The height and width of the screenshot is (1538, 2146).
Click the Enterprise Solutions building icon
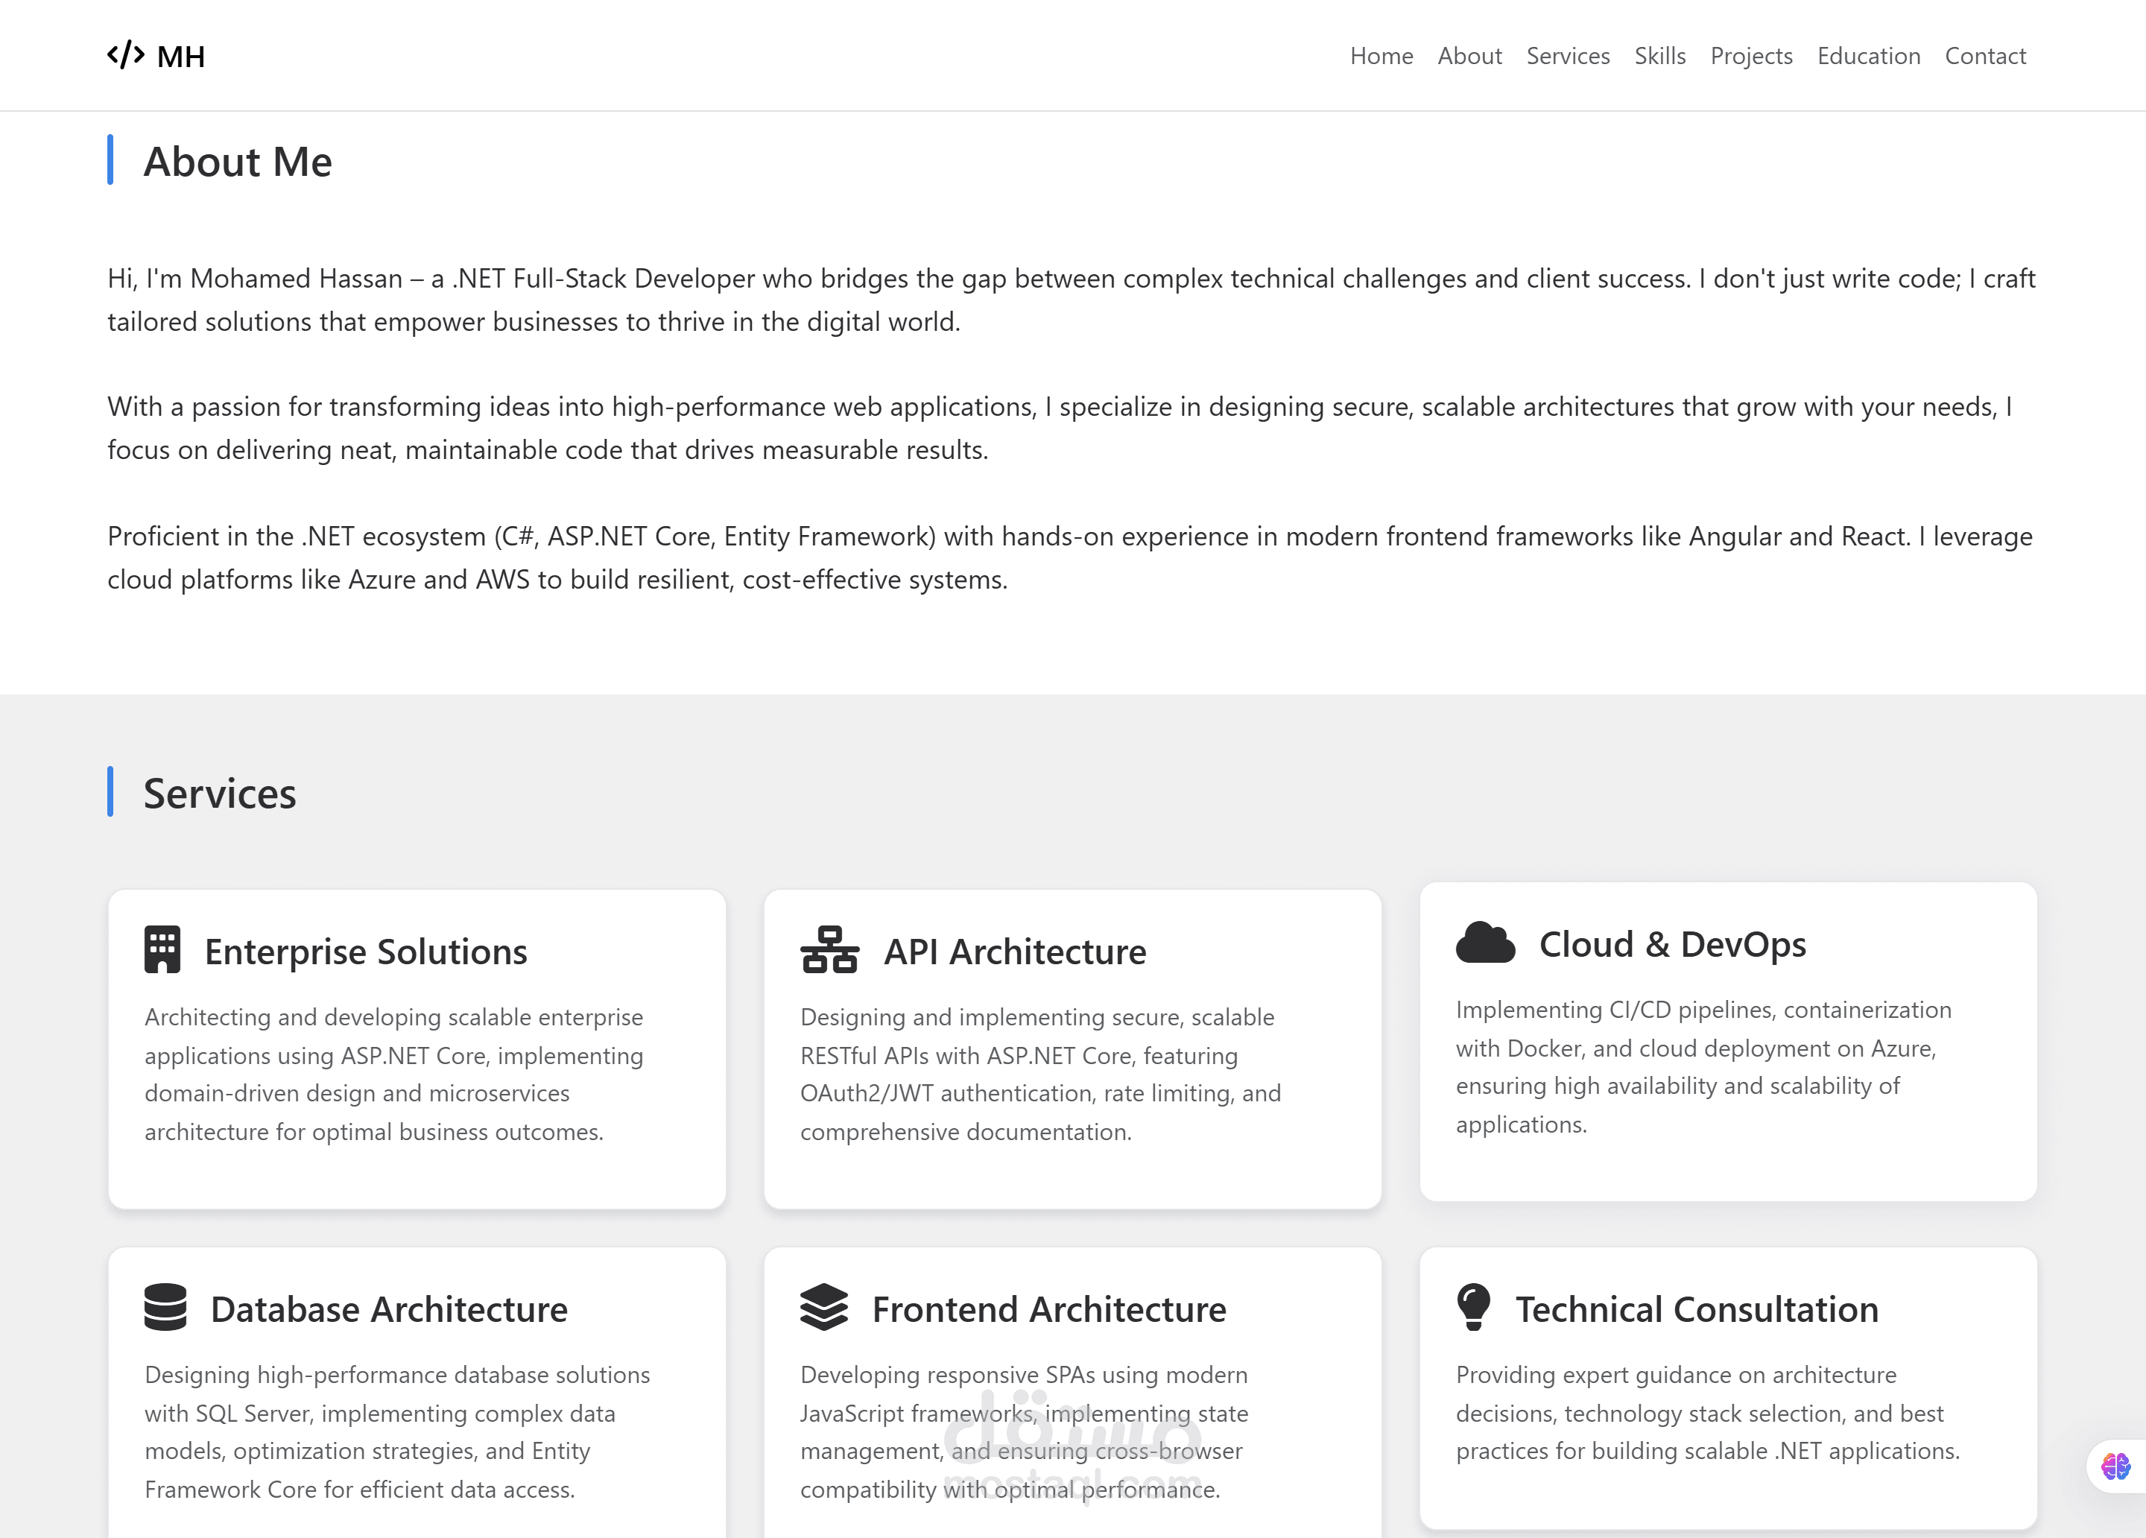[162, 949]
